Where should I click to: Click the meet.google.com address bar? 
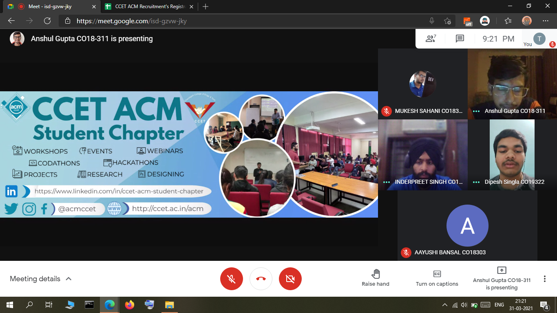point(245,21)
